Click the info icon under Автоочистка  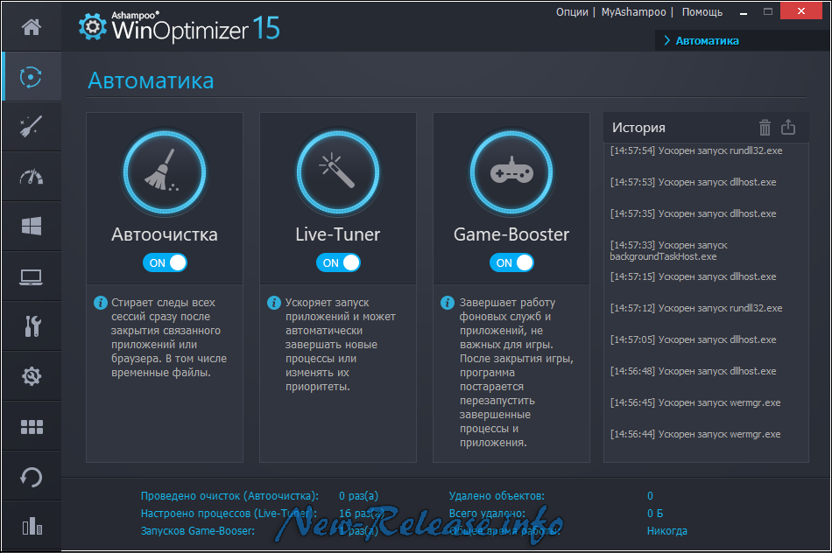pos(101,303)
